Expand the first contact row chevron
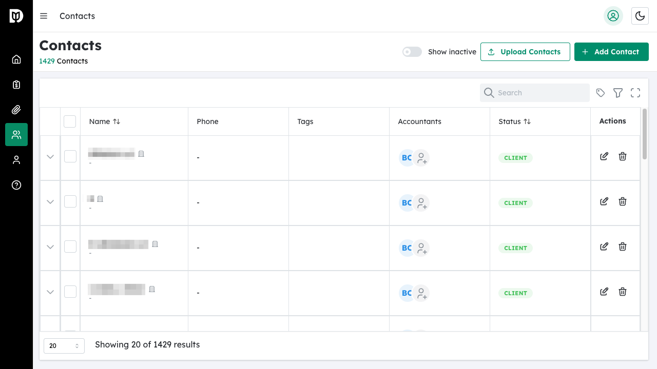The width and height of the screenshot is (657, 369). pyautogui.click(x=50, y=157)
